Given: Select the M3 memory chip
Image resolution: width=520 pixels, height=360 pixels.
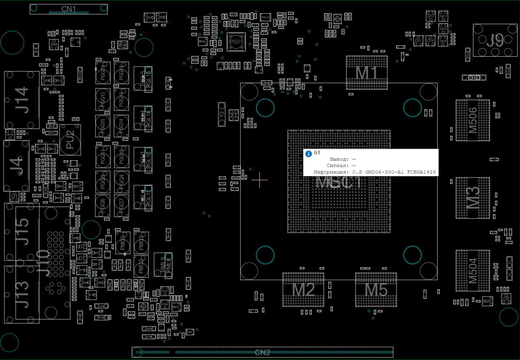Looking at the screenshot, I should pyautogui.click(x=473, y=197).
